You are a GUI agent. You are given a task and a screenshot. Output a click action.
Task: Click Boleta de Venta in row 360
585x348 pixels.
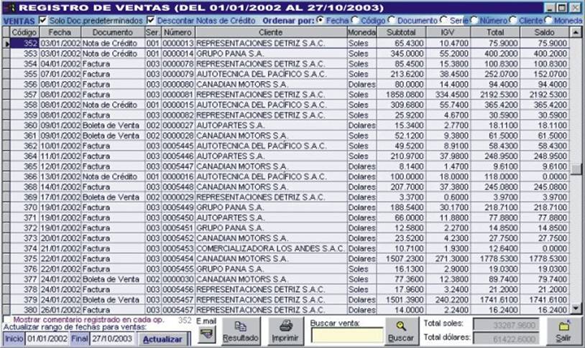[x=111, y=125]
